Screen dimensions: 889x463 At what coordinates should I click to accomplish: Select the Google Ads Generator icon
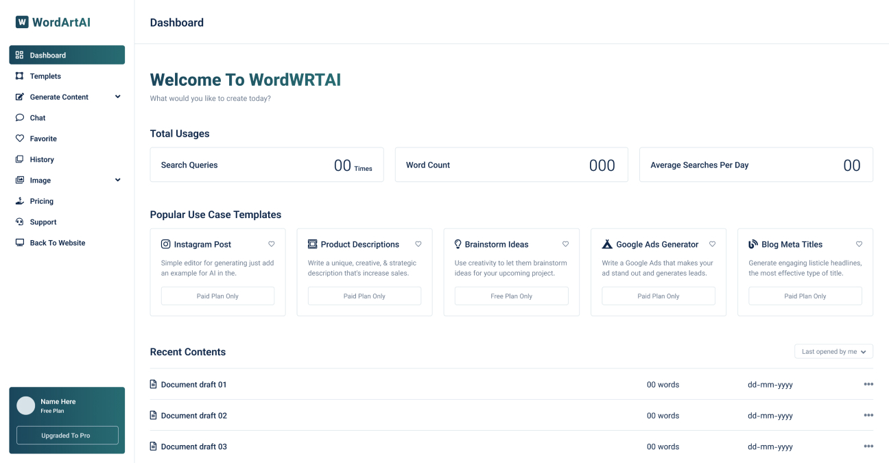pyautogui.click(x=606, y=243)
